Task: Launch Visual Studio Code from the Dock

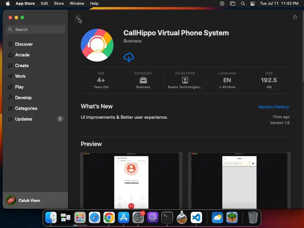Action: coord(196,218)
